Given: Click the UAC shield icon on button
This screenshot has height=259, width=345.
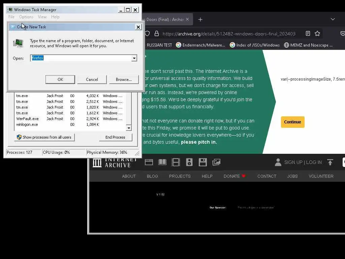Looking at the screenshot, I should (x=19, y=137).
